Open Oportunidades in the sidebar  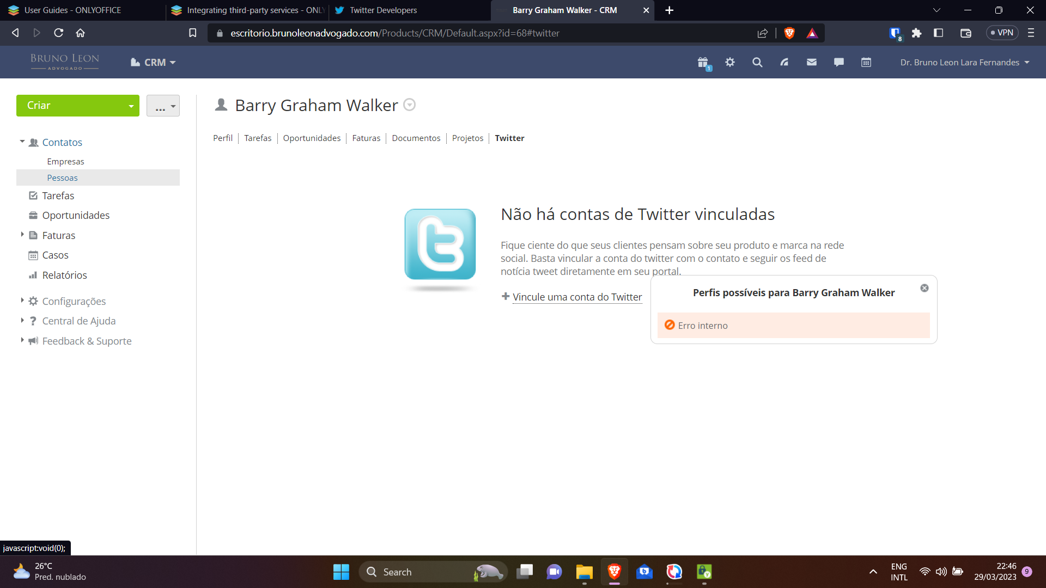click(76, 216)
